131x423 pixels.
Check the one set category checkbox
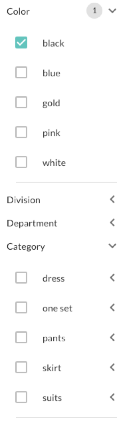[21, 307]
